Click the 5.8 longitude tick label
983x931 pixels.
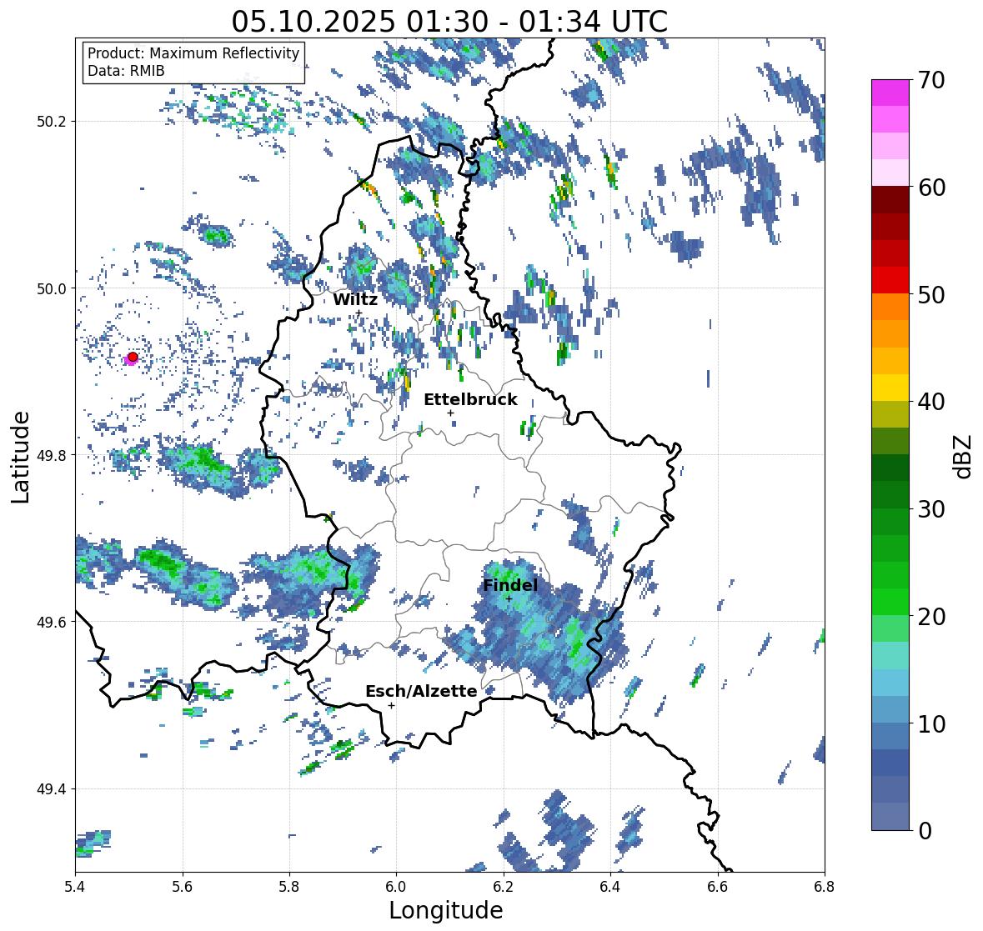[289, 887]
